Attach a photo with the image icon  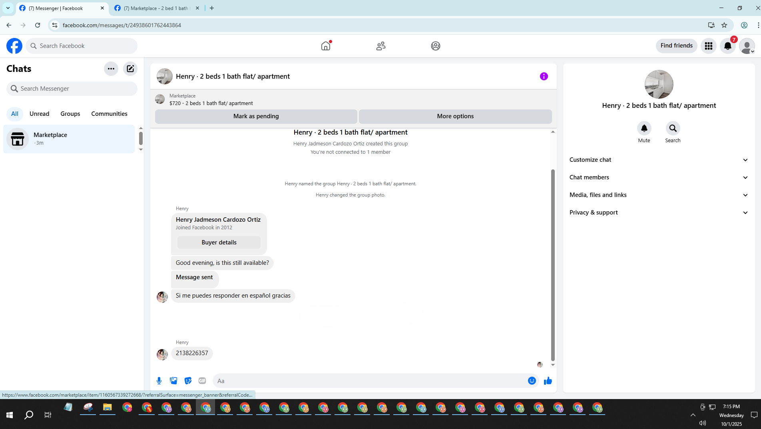point(173,381)
